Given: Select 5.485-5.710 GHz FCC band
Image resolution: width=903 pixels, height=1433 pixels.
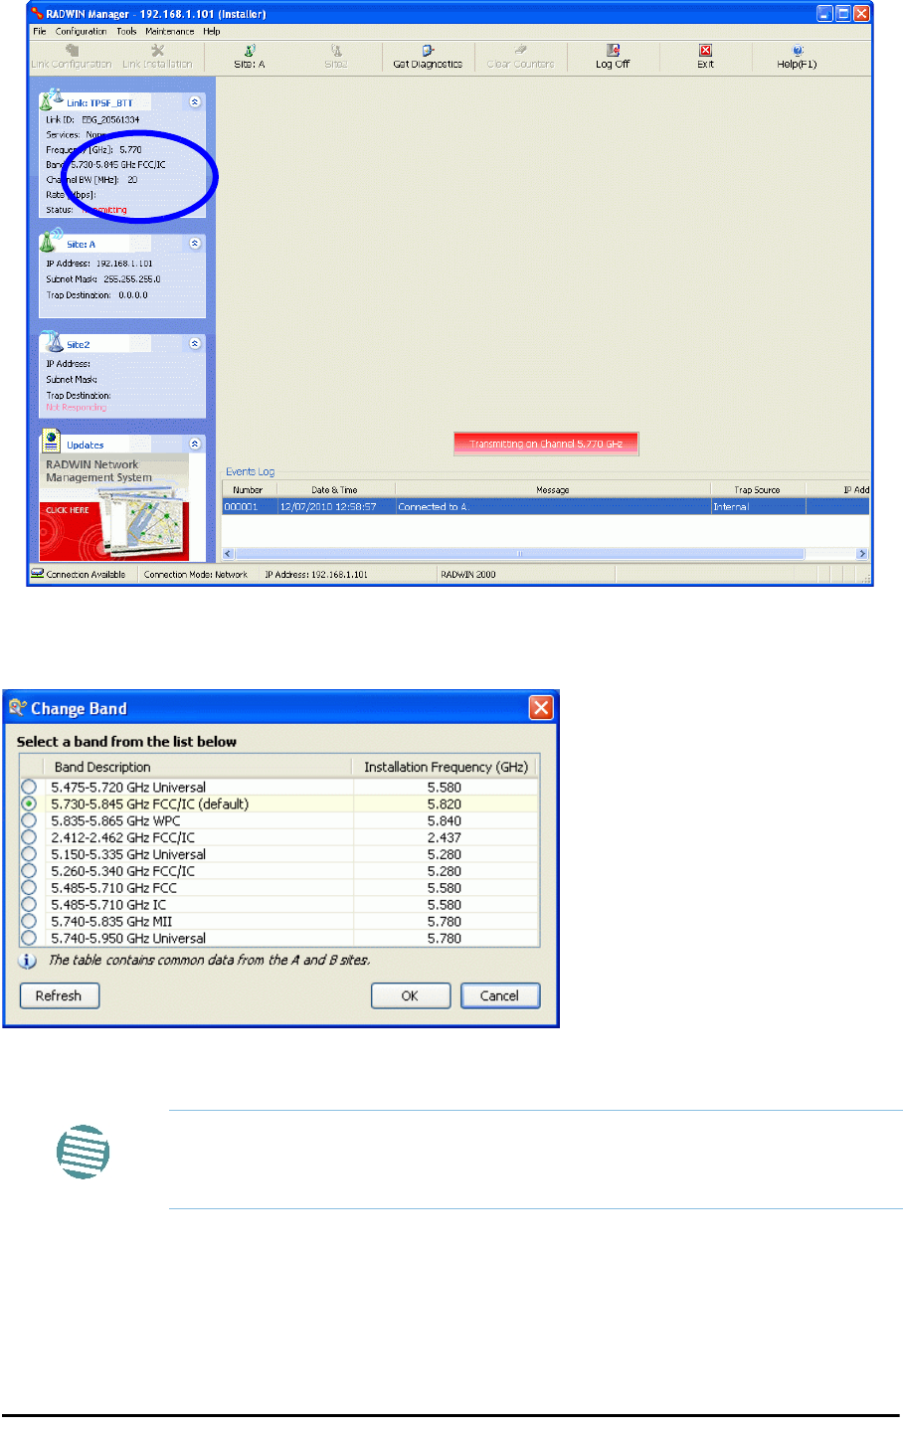Looking at the screenshot, I should coord(29,888).
